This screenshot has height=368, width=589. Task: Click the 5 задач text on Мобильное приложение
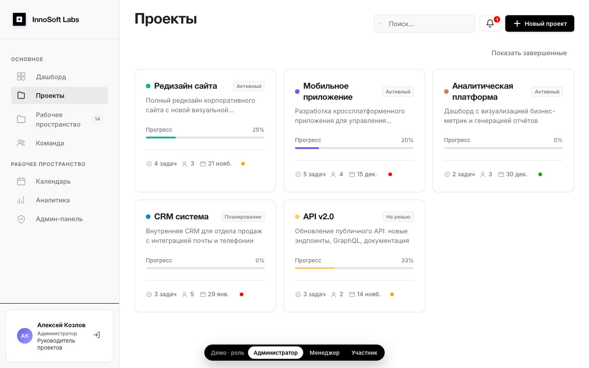point(314,174)
